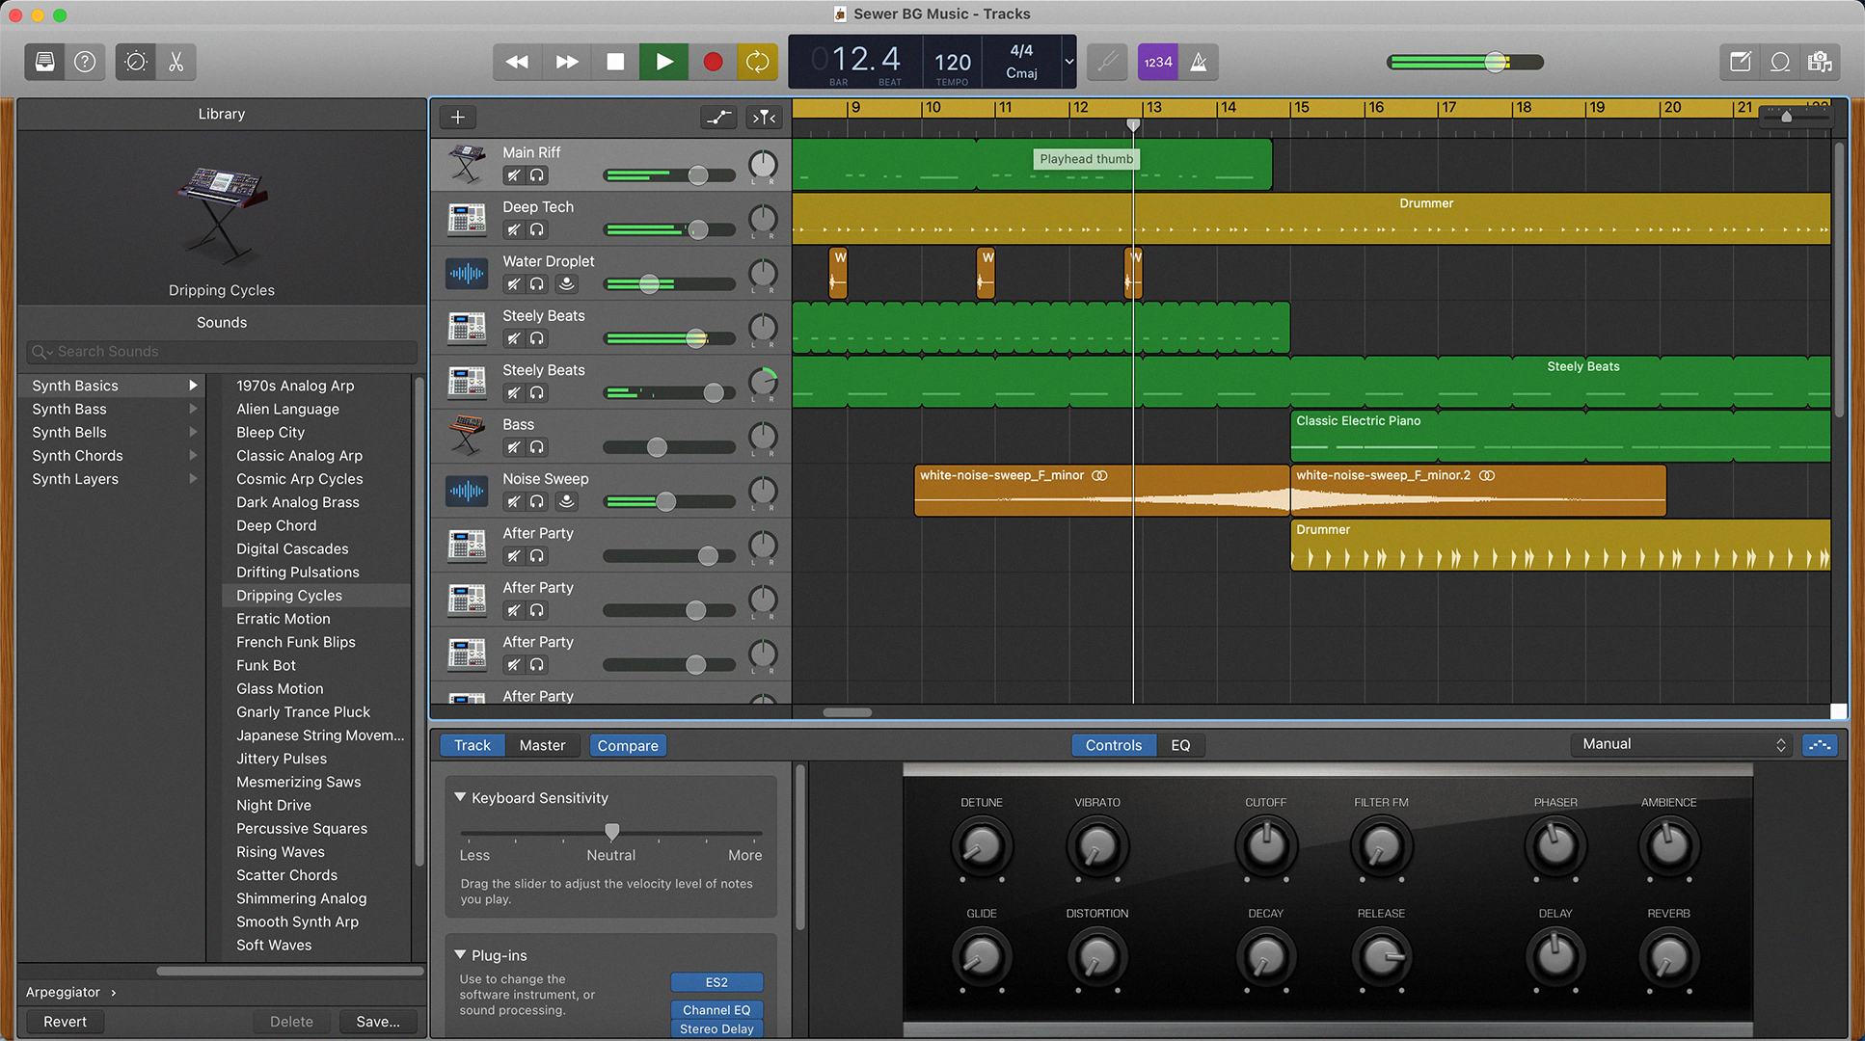The height and width of the screenshot is (1041, 1865).
Task: Click the master volume slider knob
Action: [1495, 62]
